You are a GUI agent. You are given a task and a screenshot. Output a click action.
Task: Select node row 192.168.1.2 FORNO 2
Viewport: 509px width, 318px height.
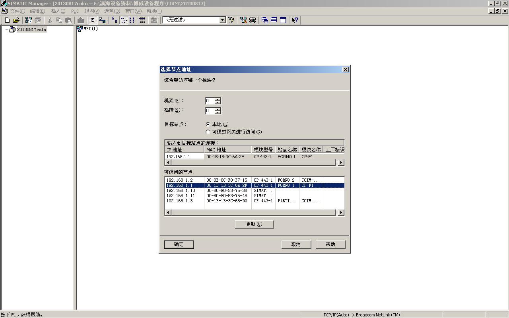254,180
